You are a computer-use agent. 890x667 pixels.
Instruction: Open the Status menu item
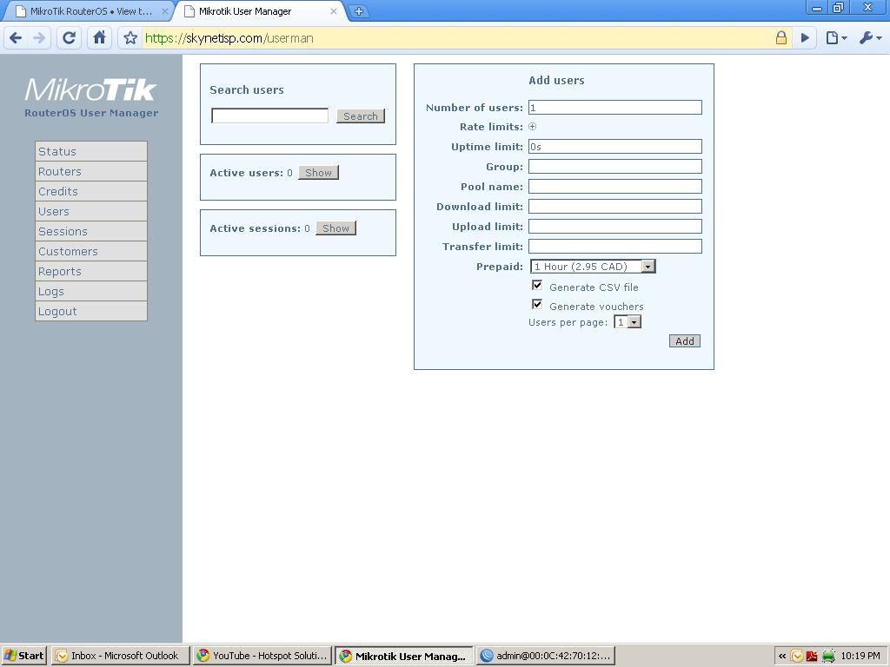tap(91, 151)
